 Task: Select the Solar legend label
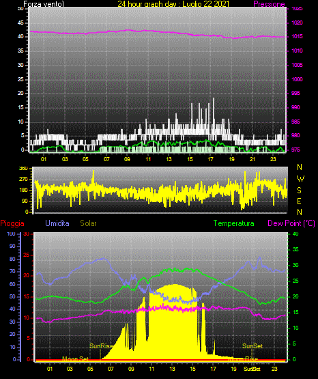click(88, 223)
